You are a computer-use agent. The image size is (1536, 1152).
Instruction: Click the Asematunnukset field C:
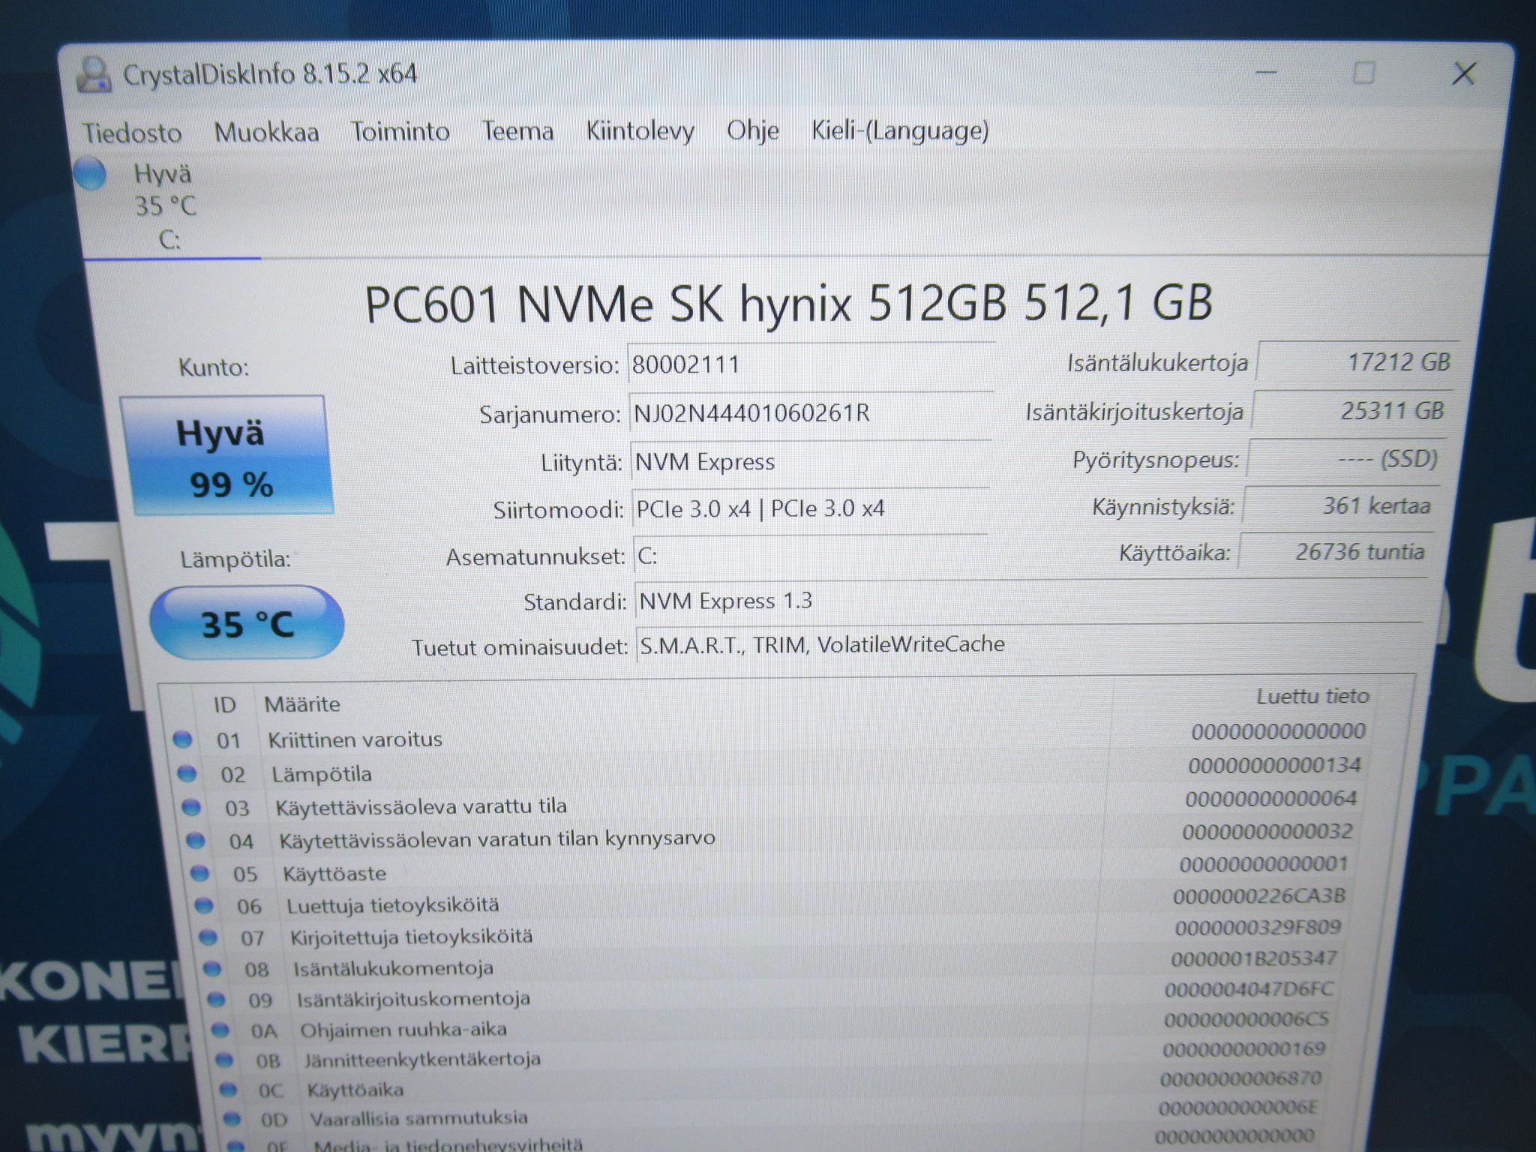point(809,556)
